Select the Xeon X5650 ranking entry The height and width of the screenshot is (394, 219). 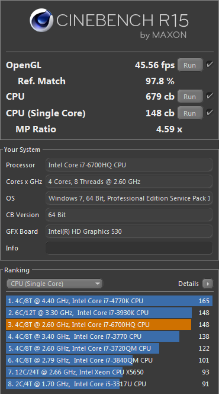tap(109, 372)
